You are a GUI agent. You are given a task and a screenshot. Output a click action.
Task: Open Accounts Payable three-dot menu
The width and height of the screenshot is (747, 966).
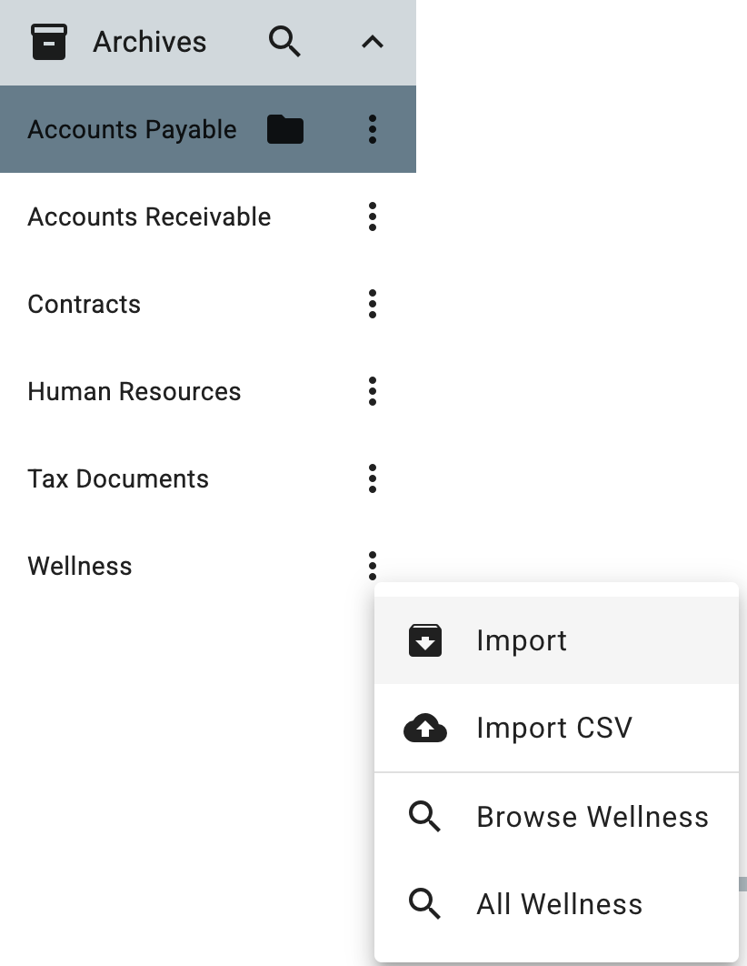pyautogui.click(x=373, y=129)
